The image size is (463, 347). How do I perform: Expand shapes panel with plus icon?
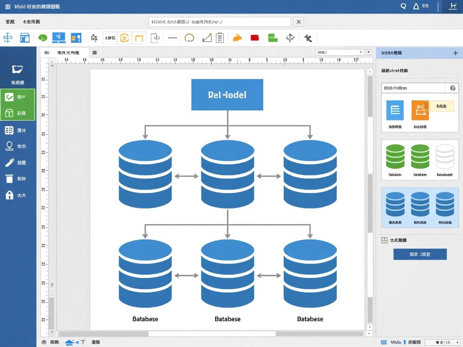coord(455,53)
